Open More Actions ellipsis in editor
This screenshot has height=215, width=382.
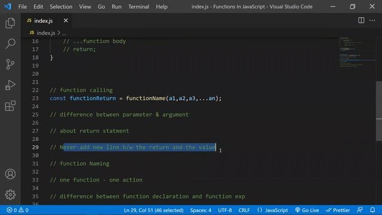[x=372, y=20]
